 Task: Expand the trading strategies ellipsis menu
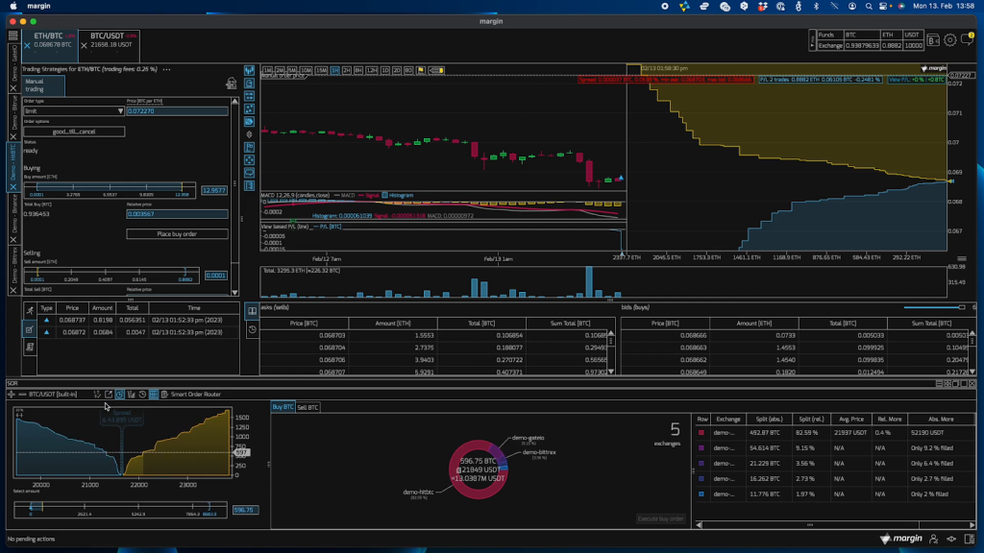(x=167, y=69)
